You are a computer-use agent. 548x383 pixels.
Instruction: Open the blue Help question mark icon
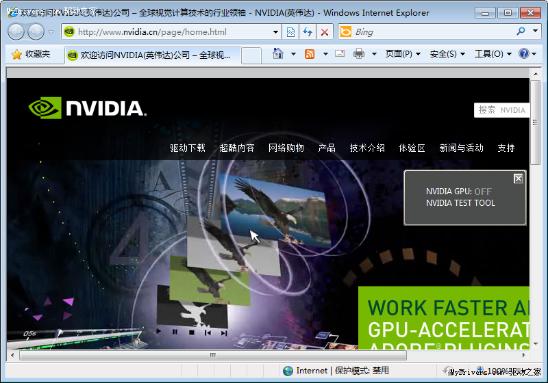click(x=524, y=54)
